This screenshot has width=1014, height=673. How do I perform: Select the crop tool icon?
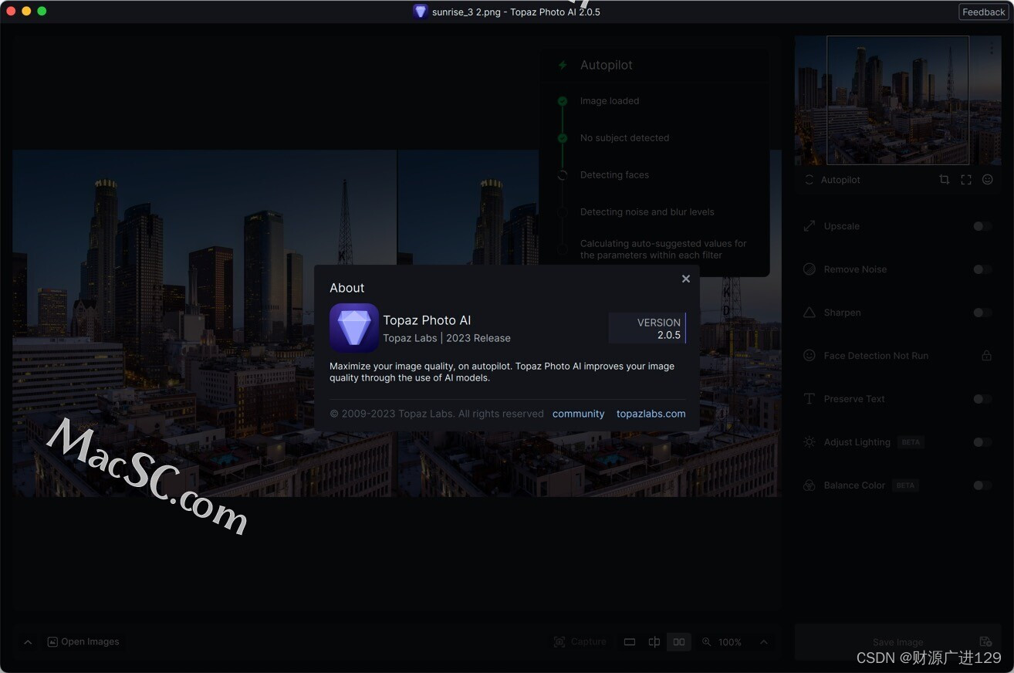point(944,180)
